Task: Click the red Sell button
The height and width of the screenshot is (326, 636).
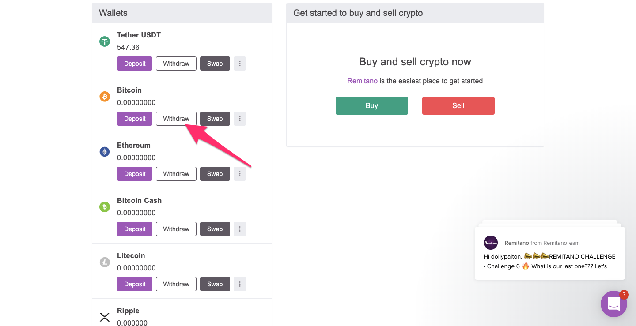Action: click(458, 106)
